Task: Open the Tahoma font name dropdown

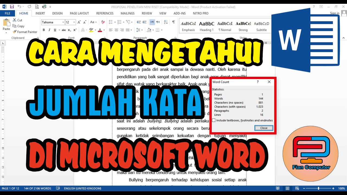Action: pyautogui.click(x=63, y=22)
